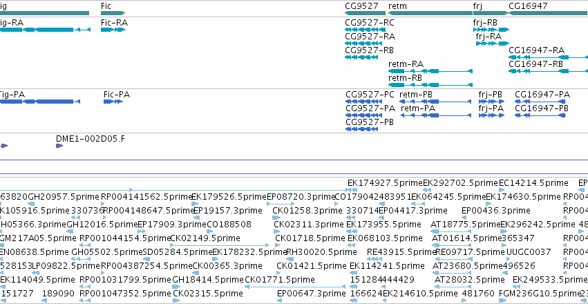The width and height of the screenshot is (588, 304).
Task: Click the CG9527-PB protein label
Action: click(x=370, y=122)
